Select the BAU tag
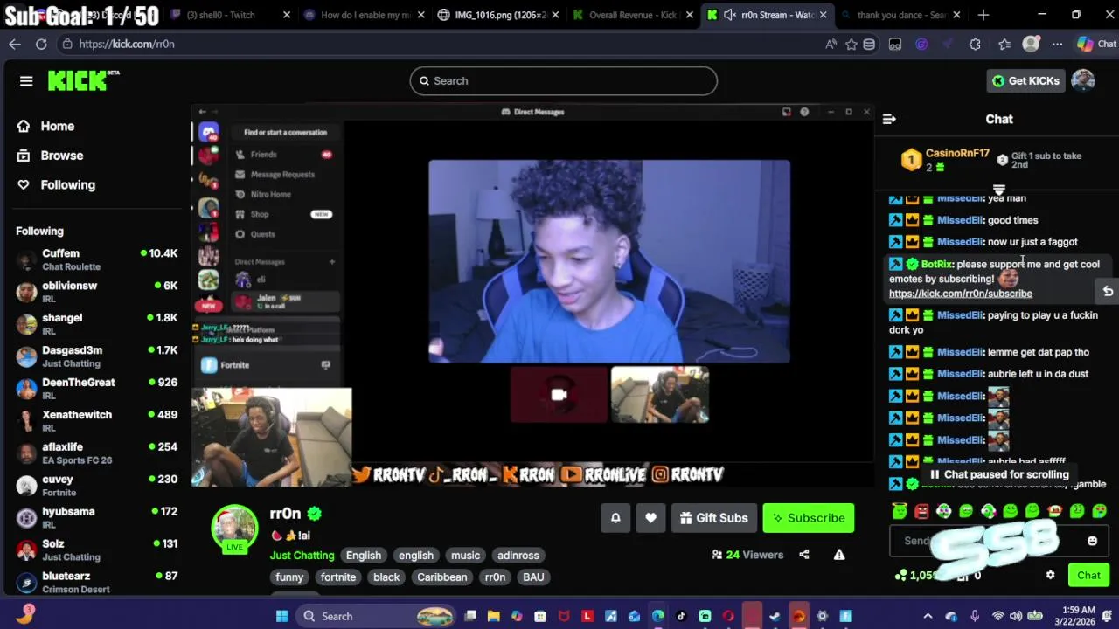This screenshot has width=1119, height=629. 533,577
